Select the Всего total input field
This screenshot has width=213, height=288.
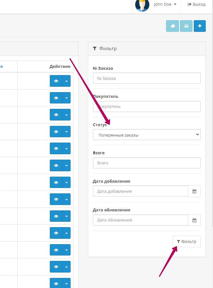[x=147, y=163]
